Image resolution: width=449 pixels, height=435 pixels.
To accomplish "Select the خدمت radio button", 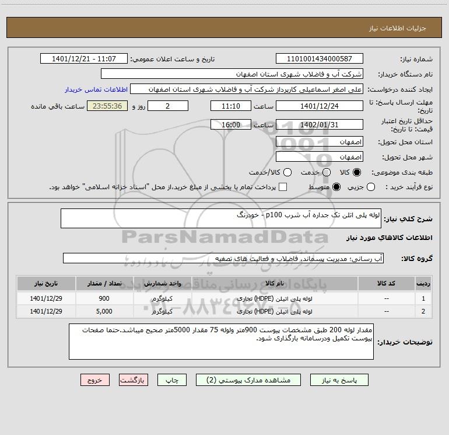I will [327, 172].
